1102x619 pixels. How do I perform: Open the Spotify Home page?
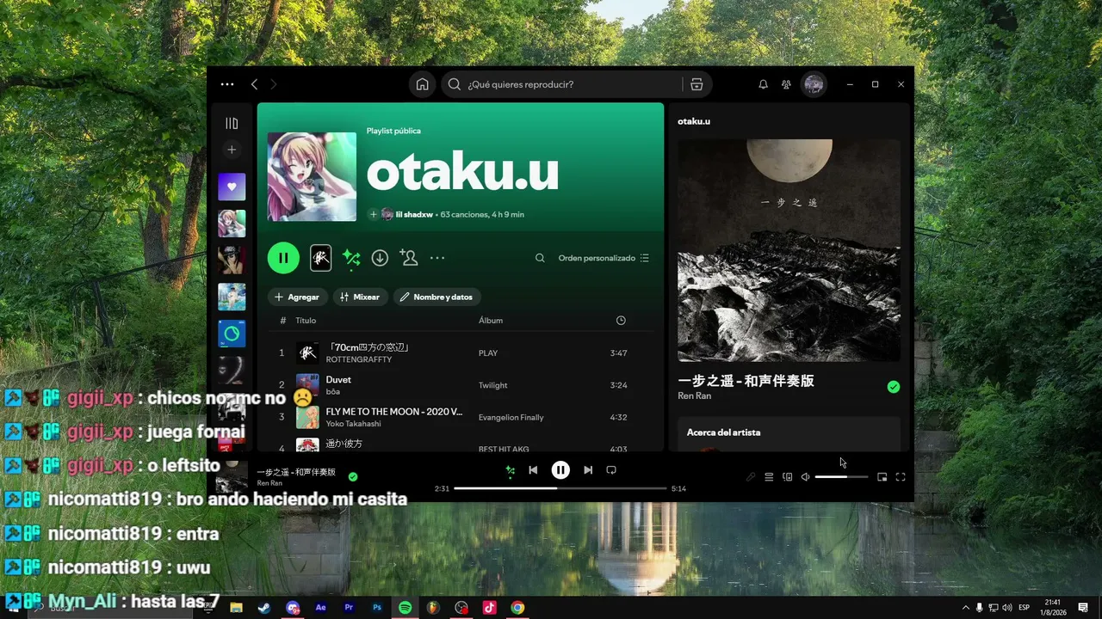(x=422, y=84)
